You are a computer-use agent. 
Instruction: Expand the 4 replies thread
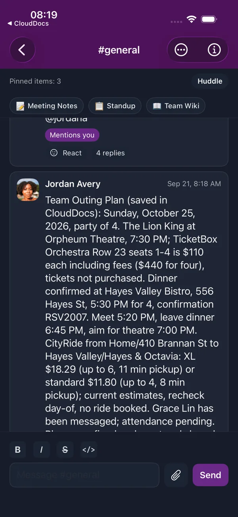click(x=110, y=153)
